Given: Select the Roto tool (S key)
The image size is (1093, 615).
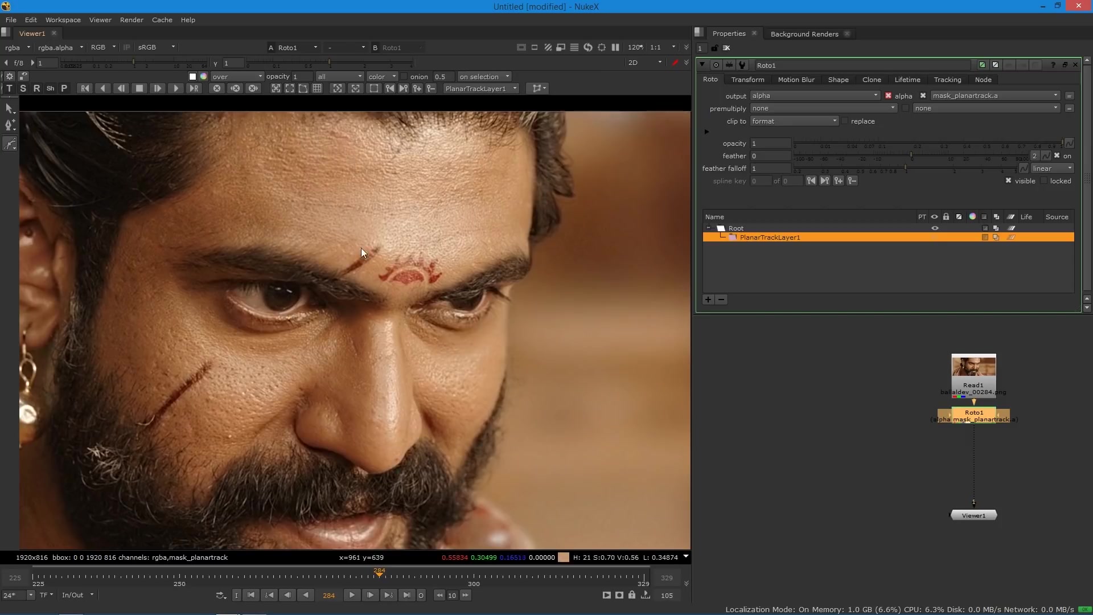Looking at the screenshot, I should tap(23, 89).
